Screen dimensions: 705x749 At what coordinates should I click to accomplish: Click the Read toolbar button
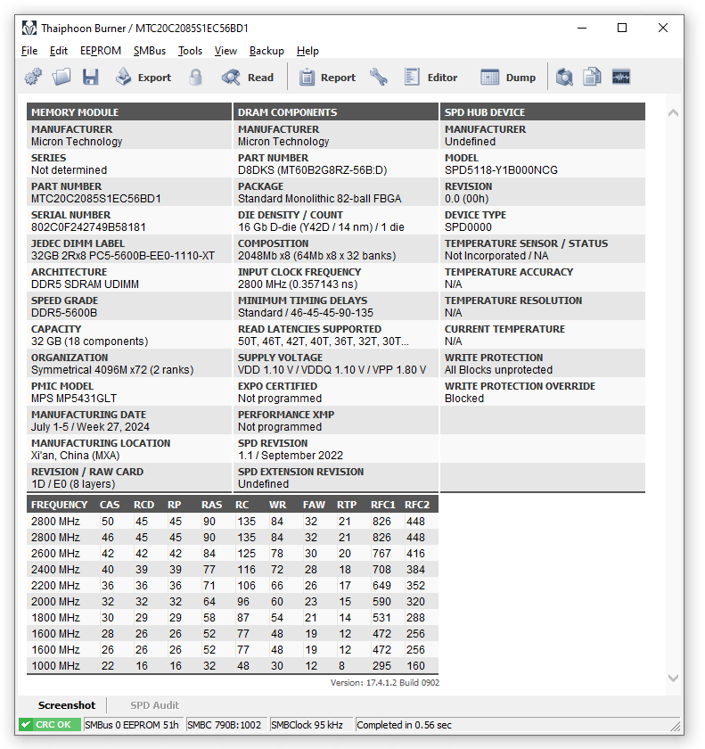click(248, 77)
